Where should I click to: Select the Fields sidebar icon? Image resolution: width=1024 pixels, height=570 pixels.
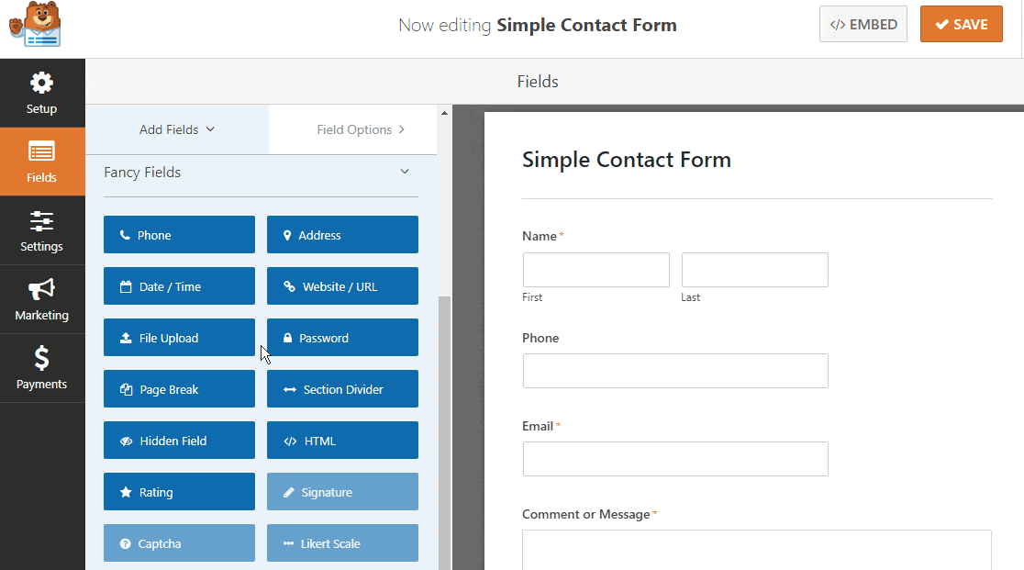pos(42,162)
